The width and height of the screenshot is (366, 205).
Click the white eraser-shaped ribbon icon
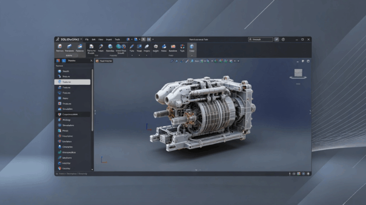147,46
